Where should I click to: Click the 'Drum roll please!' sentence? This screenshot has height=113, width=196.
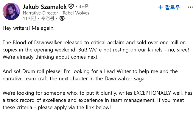42,71
